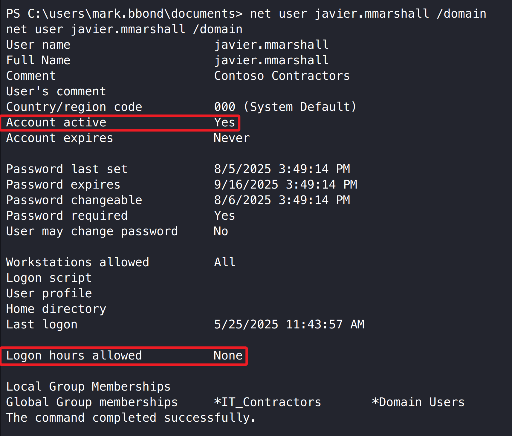Click the highlighted 'Logon hours allowed' label
This screenshot has height=436, width=512.
[74, 356]
